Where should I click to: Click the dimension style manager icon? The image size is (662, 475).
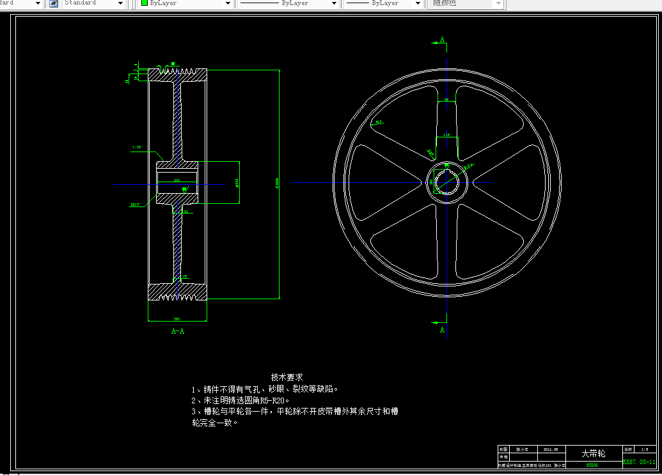tap(54, 3)
